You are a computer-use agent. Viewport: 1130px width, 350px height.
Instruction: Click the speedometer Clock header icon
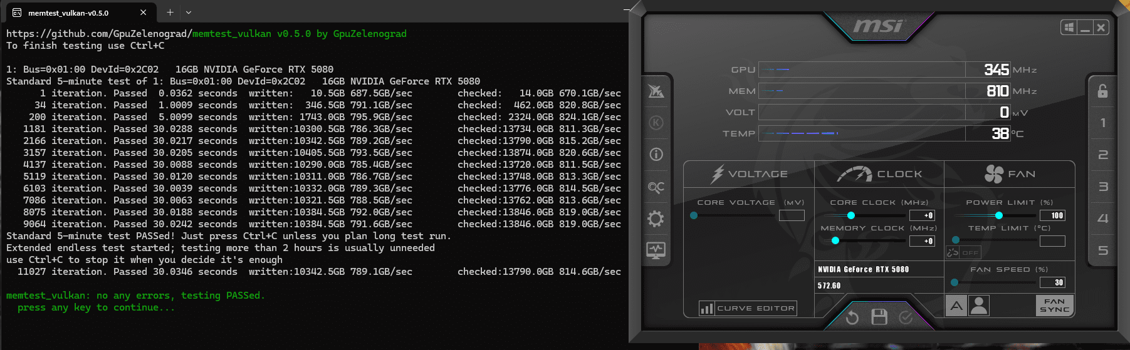coord(854,174)
